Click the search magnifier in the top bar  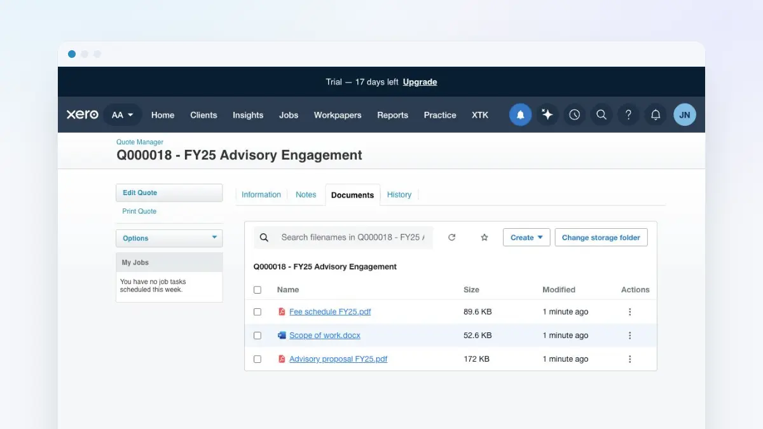pos(601,115)
